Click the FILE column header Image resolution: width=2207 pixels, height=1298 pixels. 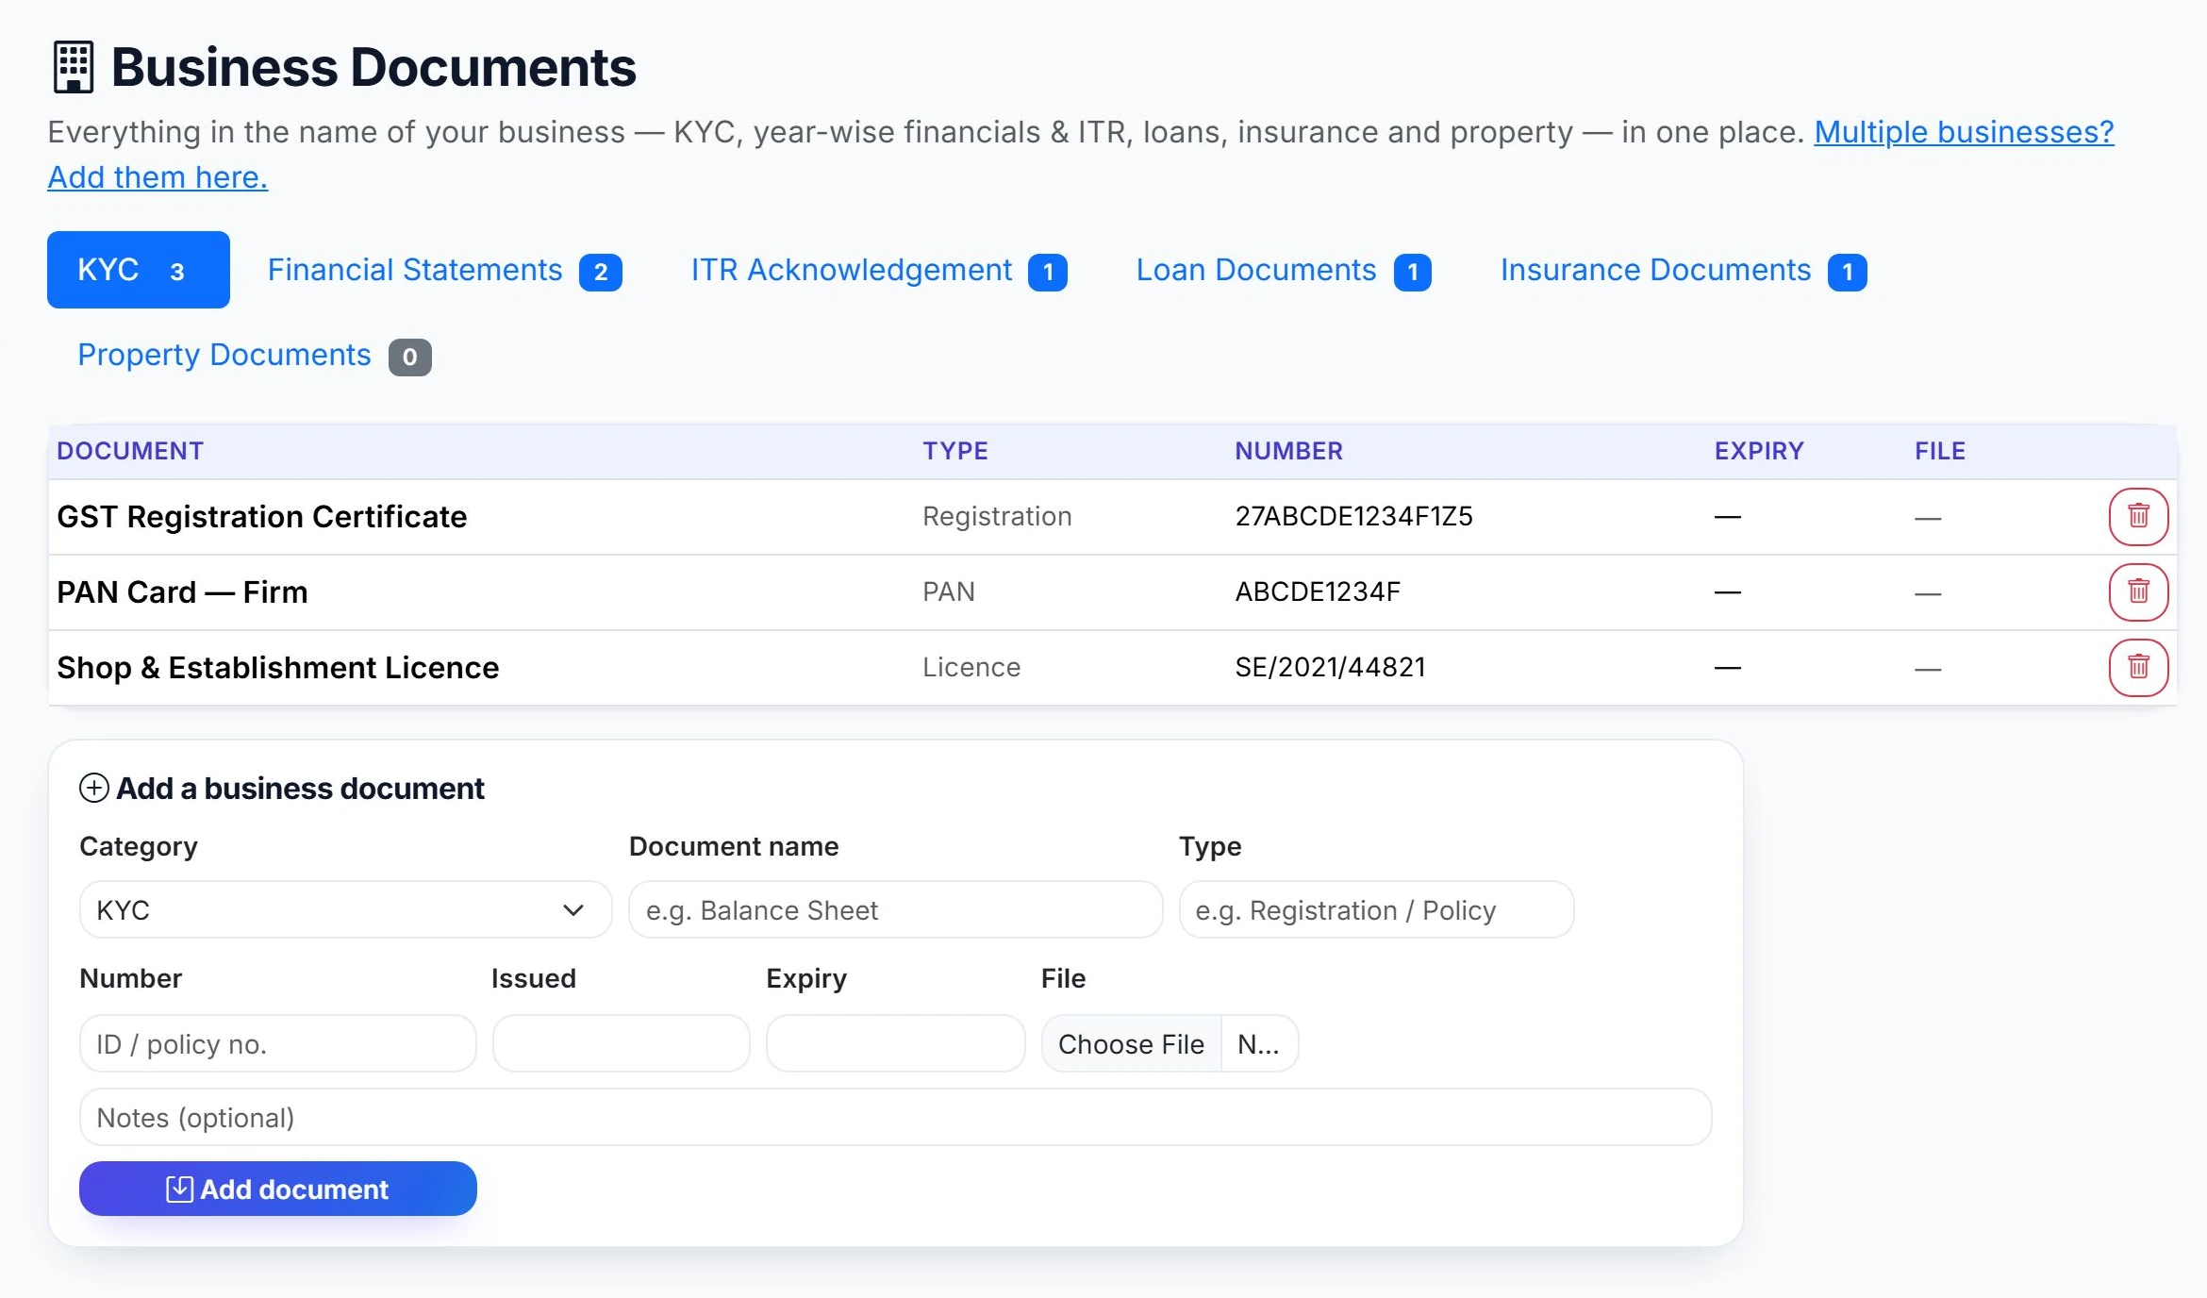(1940, 451)
